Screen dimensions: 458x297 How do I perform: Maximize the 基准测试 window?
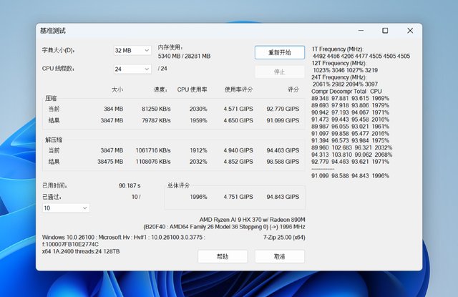(385, 30)
